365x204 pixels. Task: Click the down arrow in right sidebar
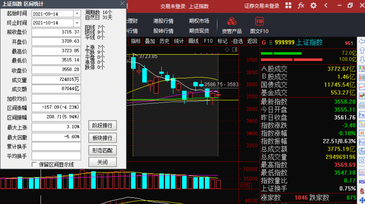click(x=362, y=60)
